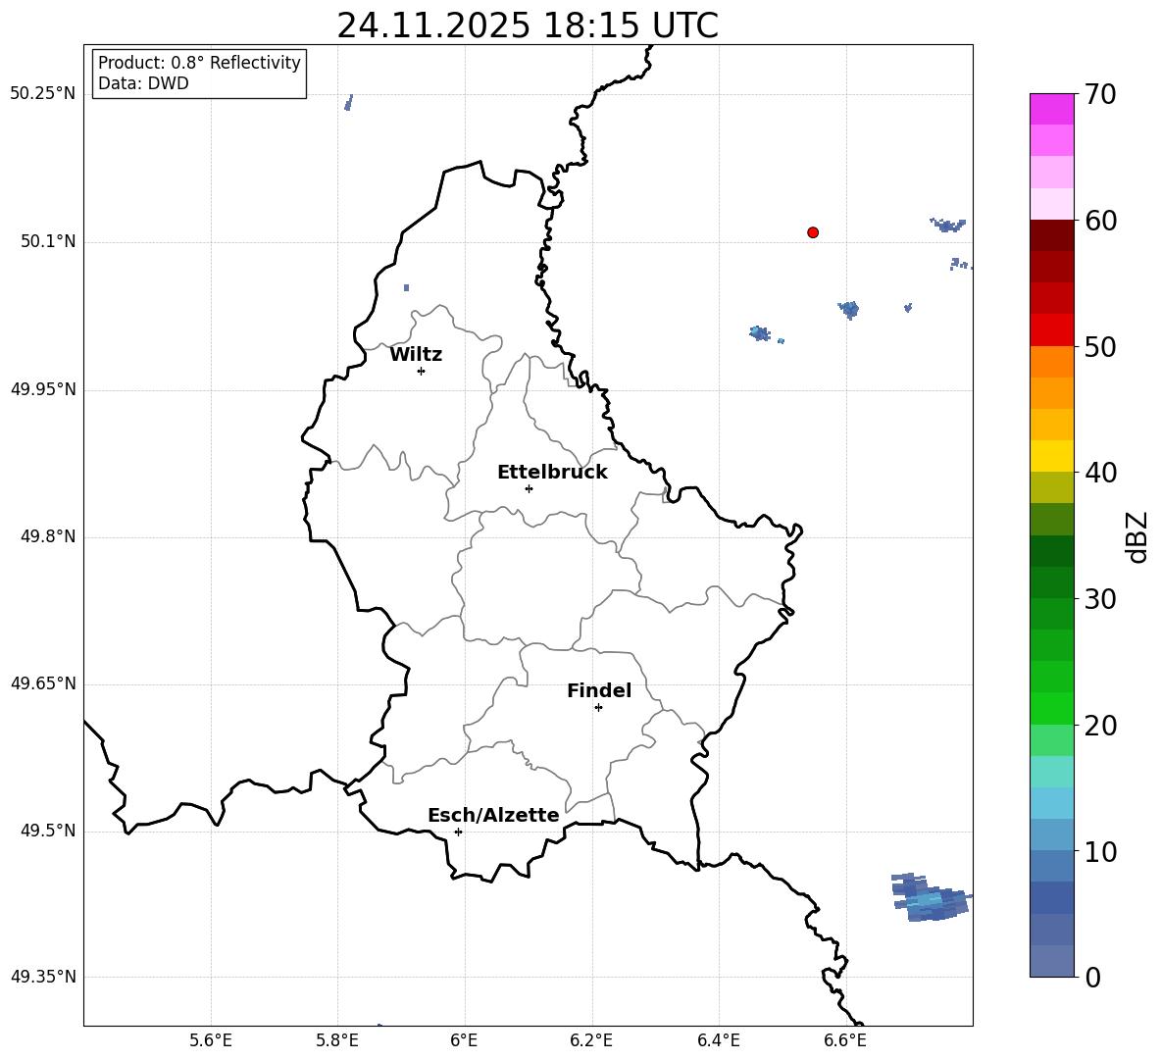Click the '49.65°N' latitude label
Image resolution: width=1161 pixels, height=1060 pixels.
coord(43,683)
